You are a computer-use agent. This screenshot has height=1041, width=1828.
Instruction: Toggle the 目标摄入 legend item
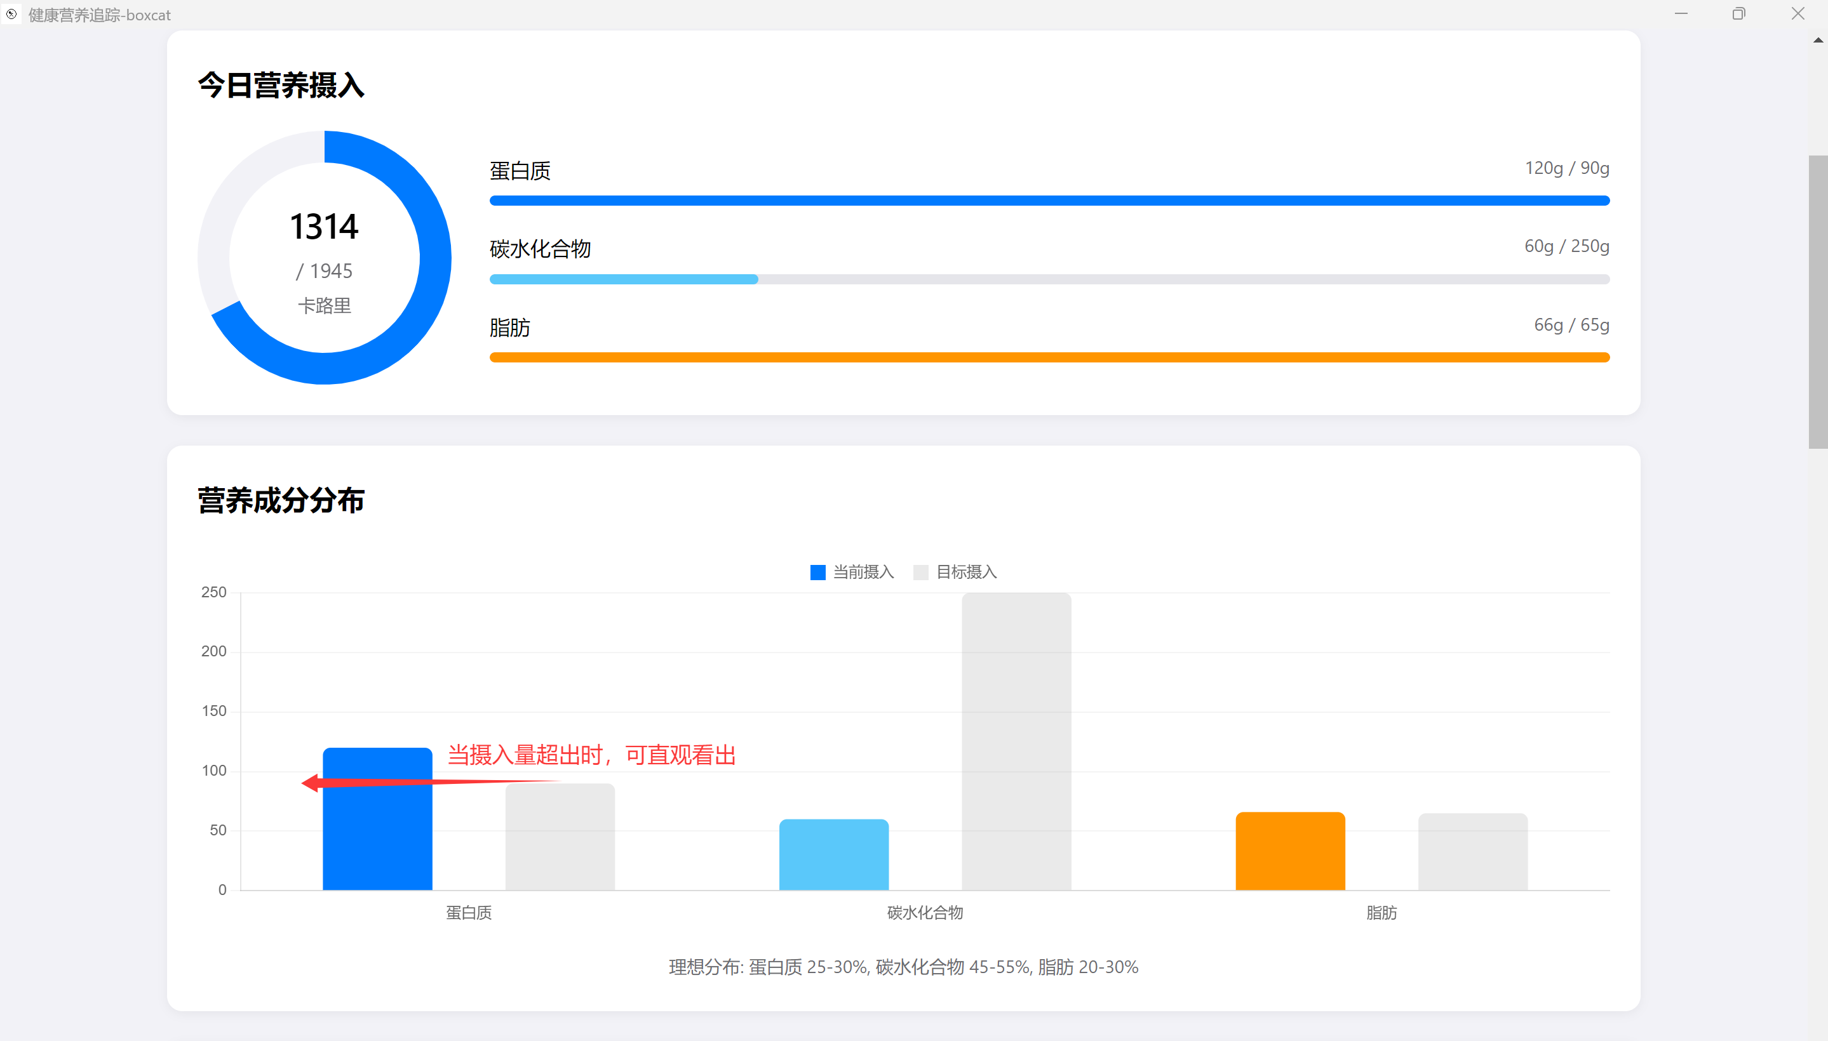pos(955,572)
